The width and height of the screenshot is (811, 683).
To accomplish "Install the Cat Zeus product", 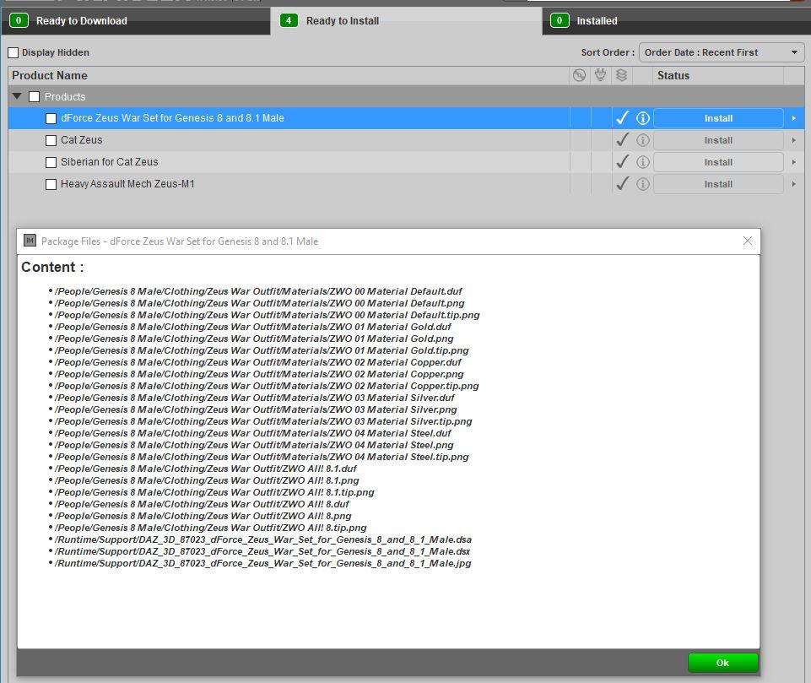I will pyautogui.click(x=718, y=140).
